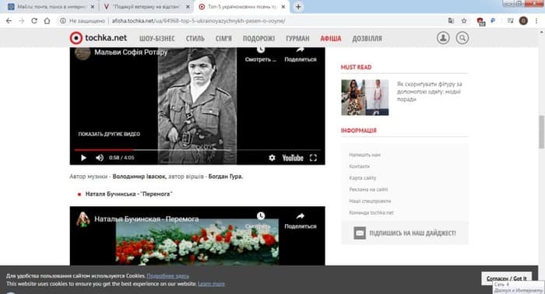
Task: Bookmark this page with star icon
Action: [x=464, y=21]
